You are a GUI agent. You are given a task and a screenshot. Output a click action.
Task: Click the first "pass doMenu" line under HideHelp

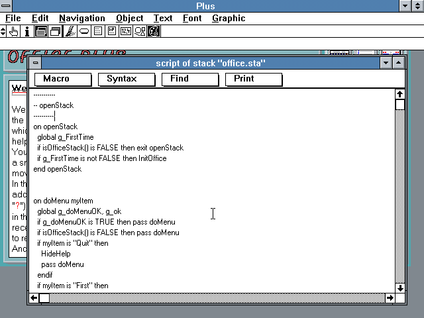coord(62,264)
